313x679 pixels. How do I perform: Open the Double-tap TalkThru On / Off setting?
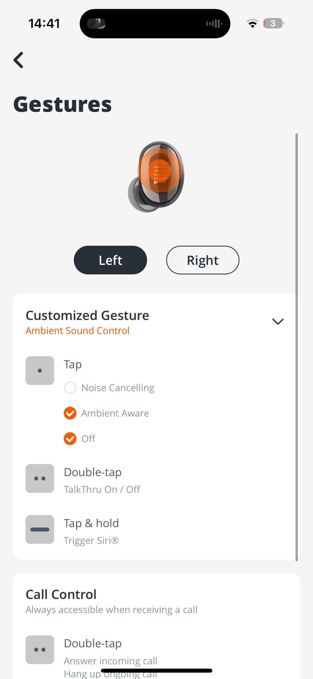(102, 489)
